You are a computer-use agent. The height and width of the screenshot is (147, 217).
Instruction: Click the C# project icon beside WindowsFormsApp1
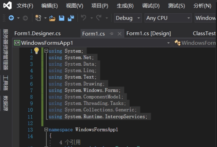17,43
